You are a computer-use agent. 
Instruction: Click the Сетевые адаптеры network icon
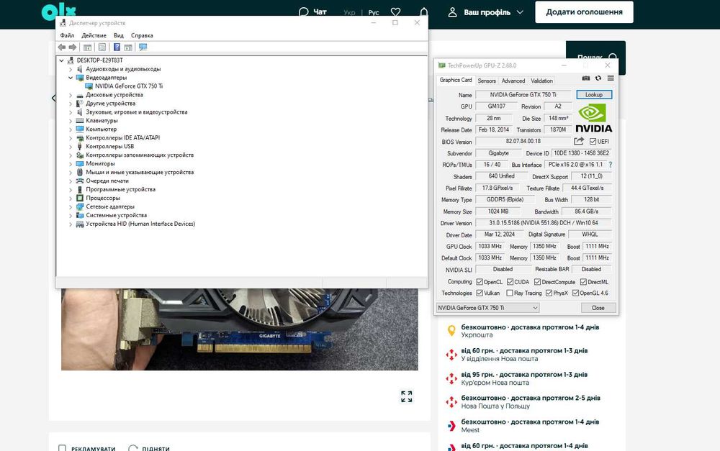pyautogui.click(x=80, y=207)
